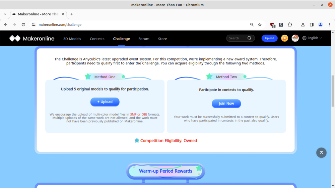The height and width of the screenshot is (188, 335).
Task: Click the page vertical scrollbar thumb
Action: pos(333,91)
